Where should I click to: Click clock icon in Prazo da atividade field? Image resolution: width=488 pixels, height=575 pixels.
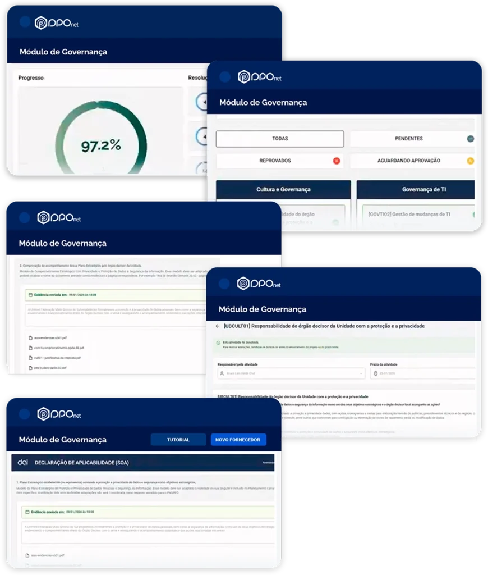tap(375, 373)
